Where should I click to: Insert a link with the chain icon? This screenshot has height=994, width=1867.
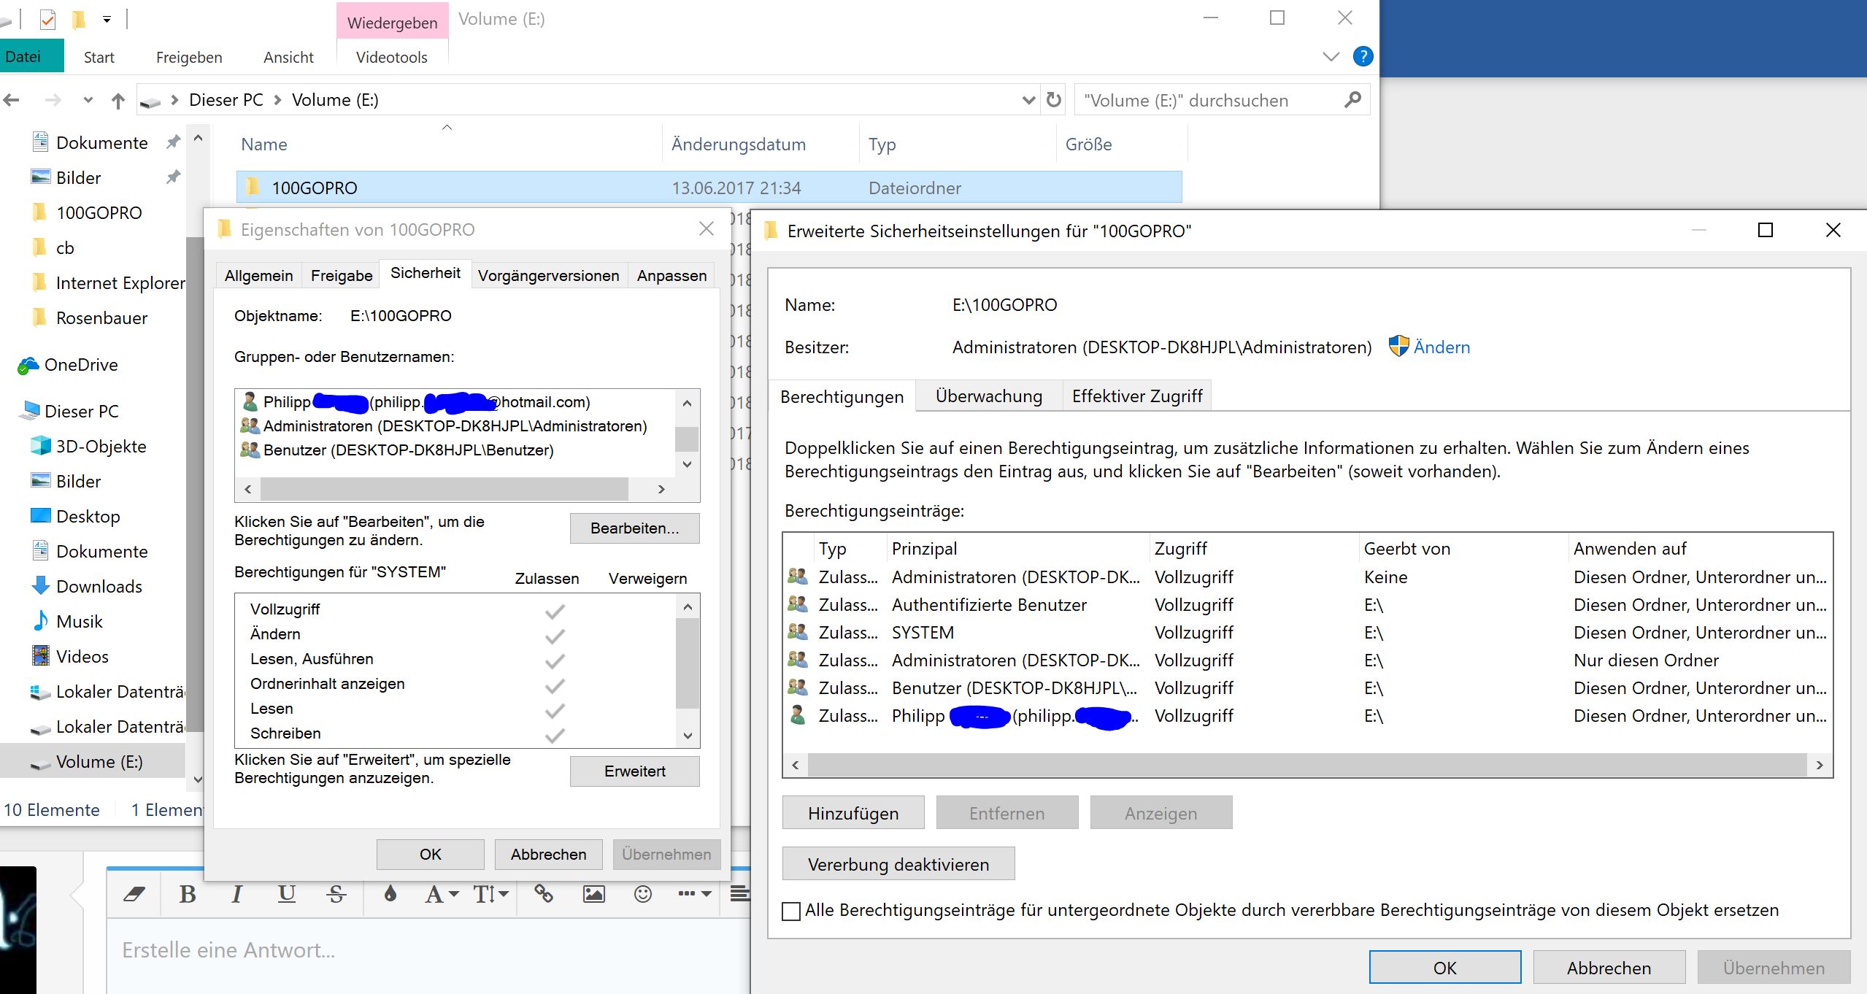[544, 893]
